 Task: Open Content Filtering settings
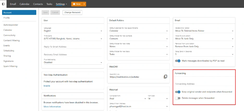point(11,40)
